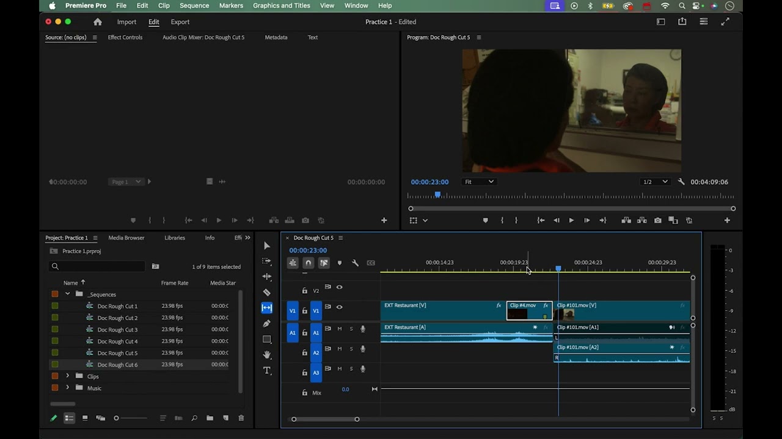
Task: Expand the Music bin
Action: tap(67, 388)
